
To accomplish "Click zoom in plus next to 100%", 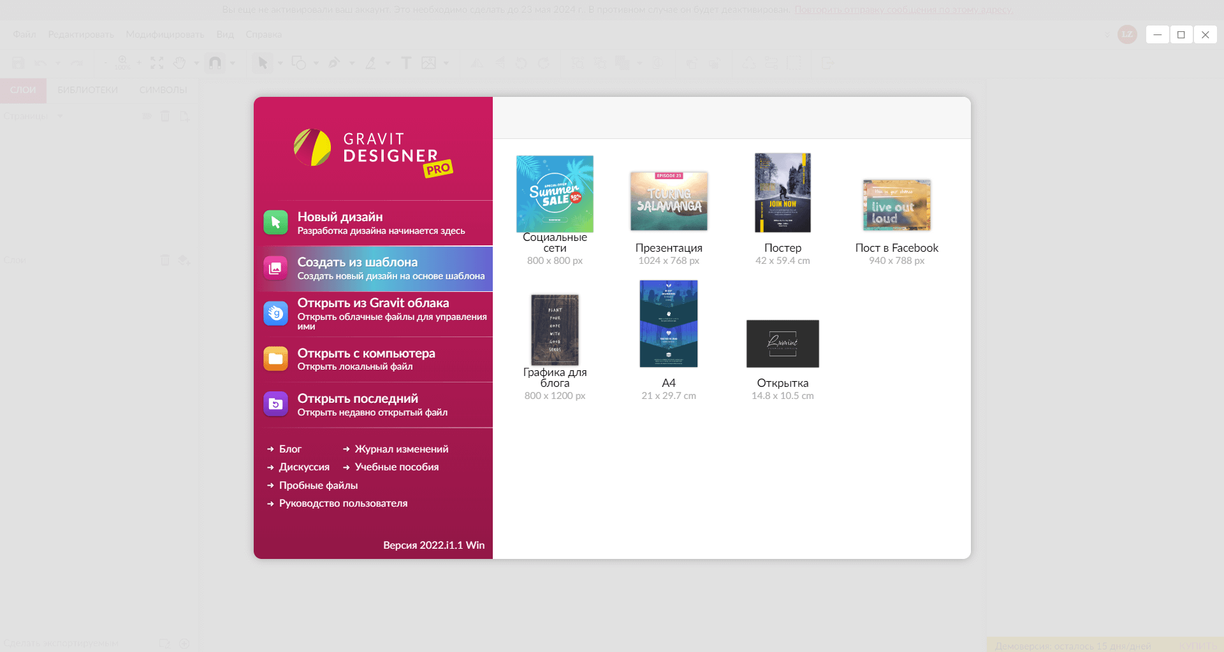I will [139, 62].
